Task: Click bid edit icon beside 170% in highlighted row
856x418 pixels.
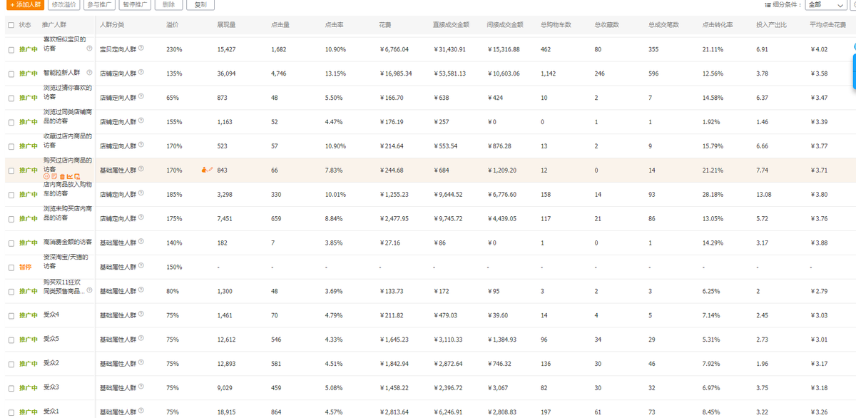Action: 208,170
